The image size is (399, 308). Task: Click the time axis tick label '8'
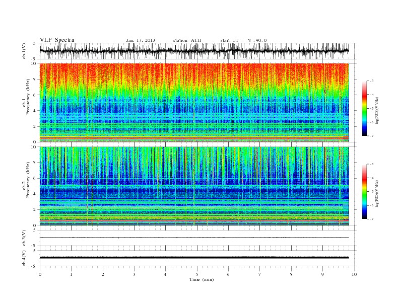(291, 274)
